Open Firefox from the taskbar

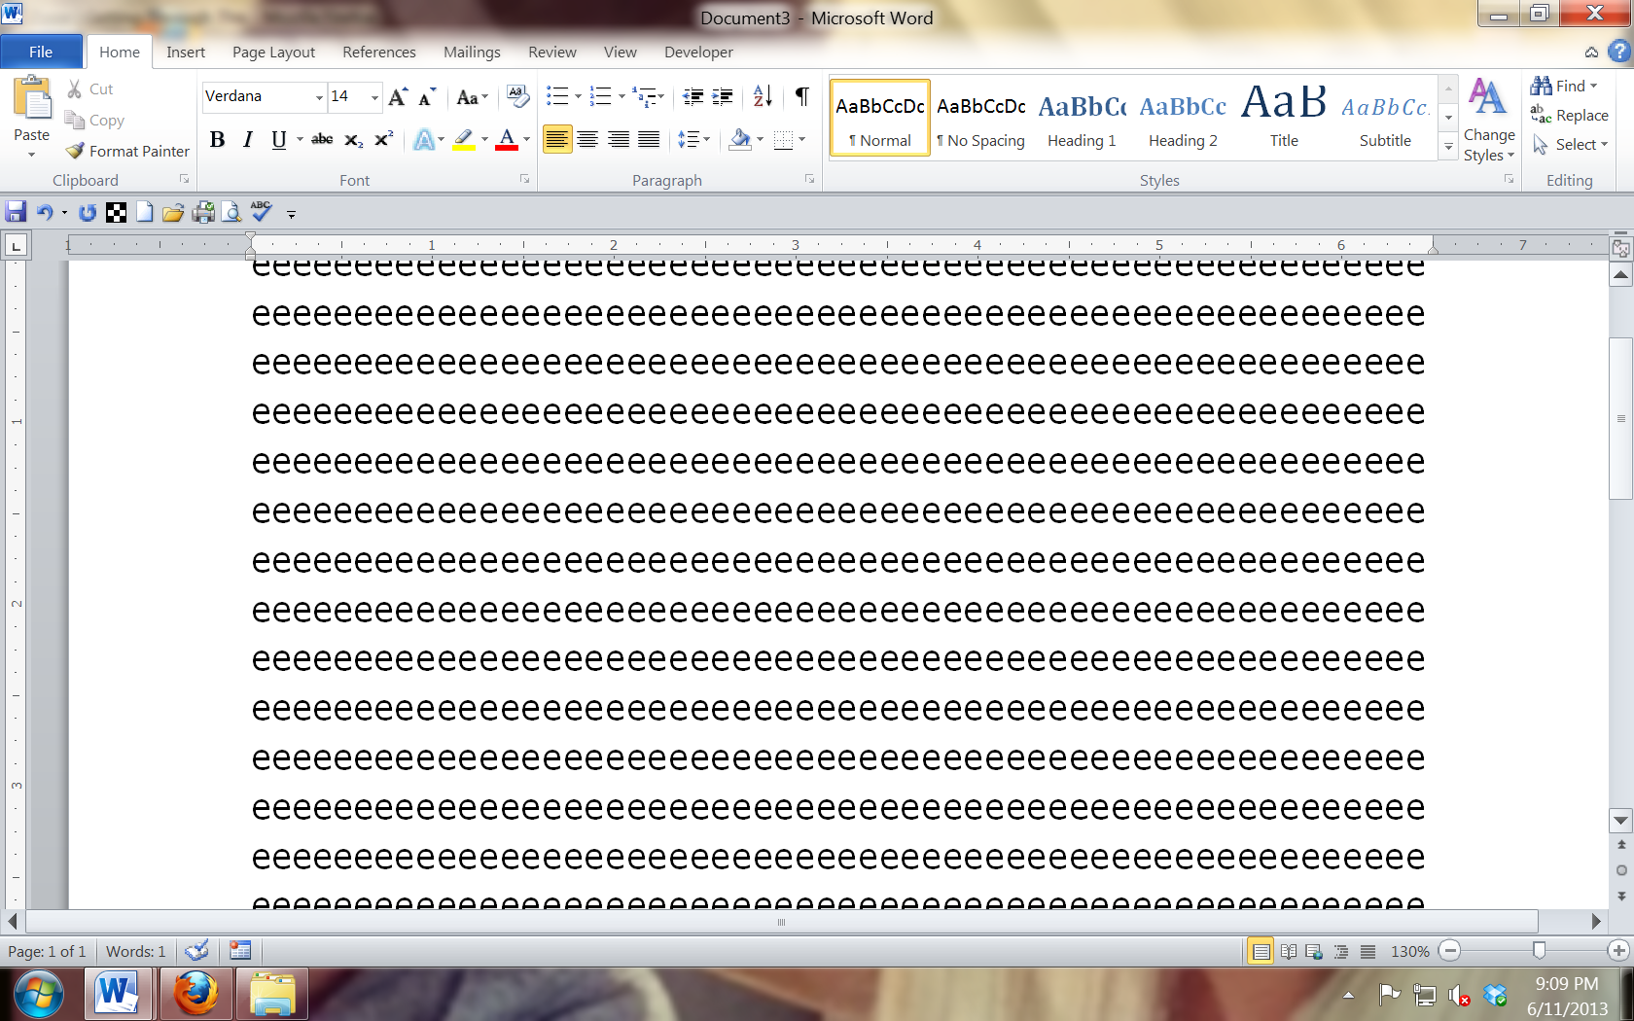point(196,994)
